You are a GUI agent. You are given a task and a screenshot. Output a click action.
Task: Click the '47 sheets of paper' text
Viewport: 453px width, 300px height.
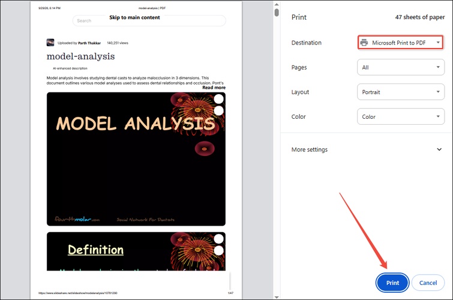pos(420,17)
